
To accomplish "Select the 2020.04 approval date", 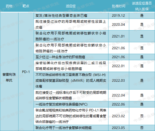I will coord(119,24).
